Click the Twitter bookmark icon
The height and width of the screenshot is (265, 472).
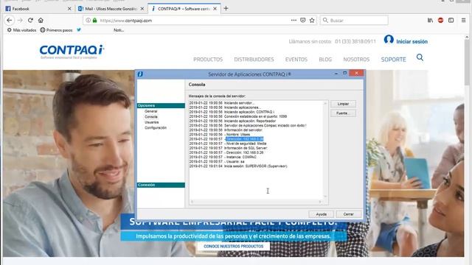pyautogui.click(x=79, y=29)
